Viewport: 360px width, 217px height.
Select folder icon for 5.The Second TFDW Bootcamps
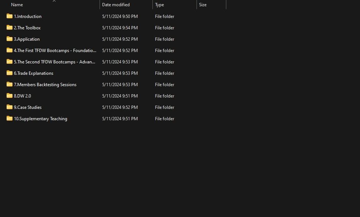pos(10,62)
